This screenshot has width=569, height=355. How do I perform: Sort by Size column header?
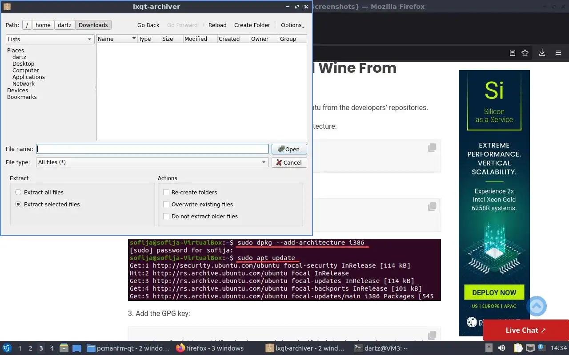pyautogui.click(x=172, y=39)
